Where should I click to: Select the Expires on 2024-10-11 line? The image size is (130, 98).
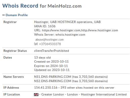51,66
